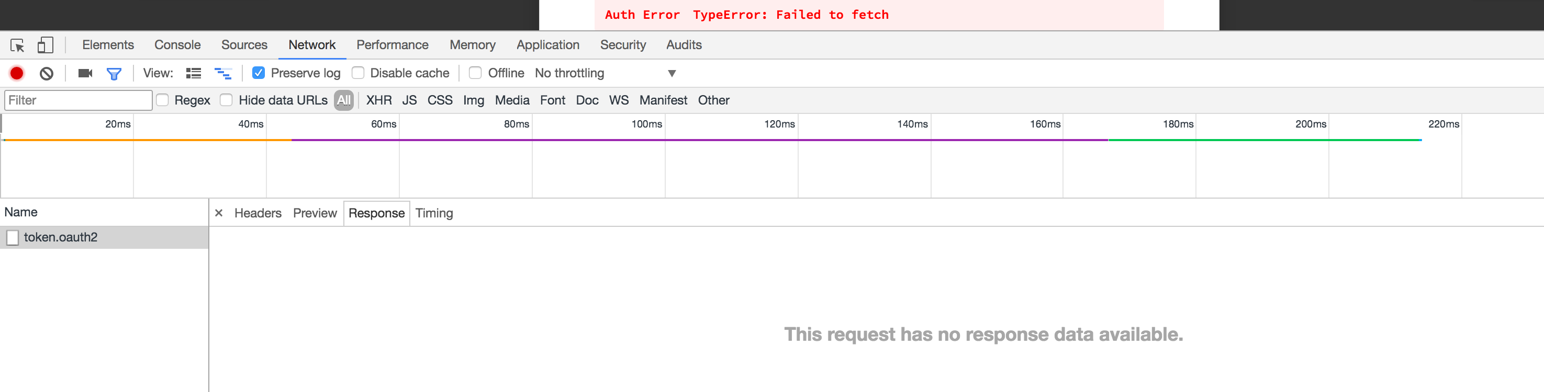1544x392 pixels.
Task: Open the Application tab
Action: pyautogui.click(x=548, y=45)
